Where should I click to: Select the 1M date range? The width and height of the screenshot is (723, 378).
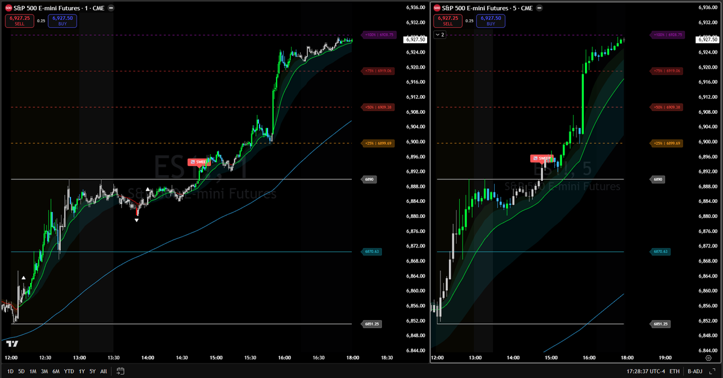33,370
